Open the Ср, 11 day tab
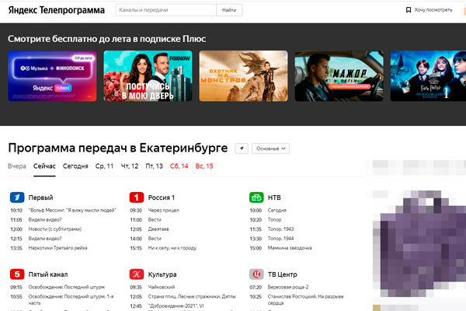466x311 pixels. click(x=104, y=166)
